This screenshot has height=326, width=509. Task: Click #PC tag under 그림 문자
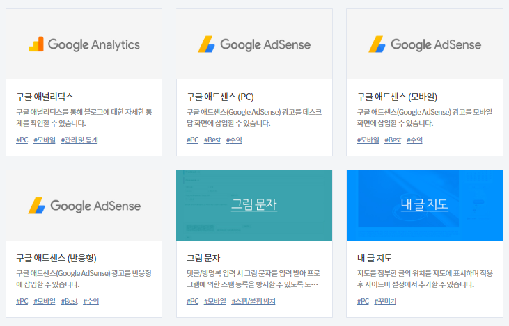tap(192, 302)
